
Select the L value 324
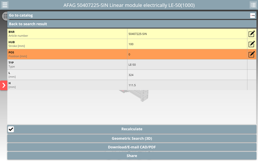[x=131, y=75]
